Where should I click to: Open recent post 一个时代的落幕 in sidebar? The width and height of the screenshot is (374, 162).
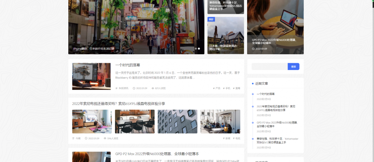[265, 94]
